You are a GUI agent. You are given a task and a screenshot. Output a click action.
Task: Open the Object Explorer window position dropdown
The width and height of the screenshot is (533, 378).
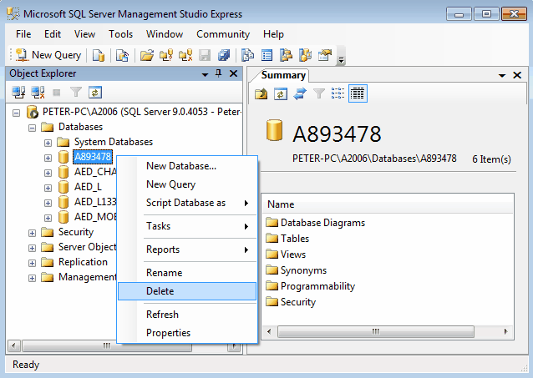pos(205,74)
